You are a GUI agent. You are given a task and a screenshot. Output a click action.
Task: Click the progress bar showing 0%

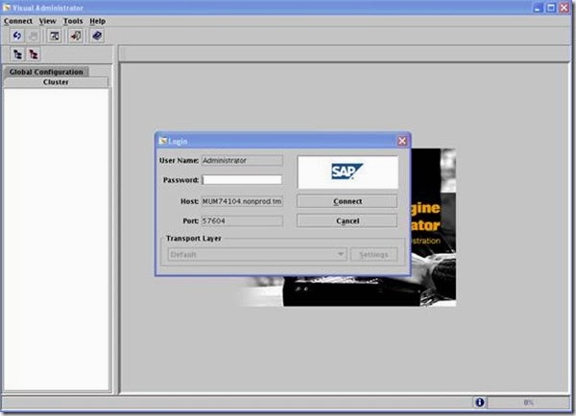coord(528,403)
